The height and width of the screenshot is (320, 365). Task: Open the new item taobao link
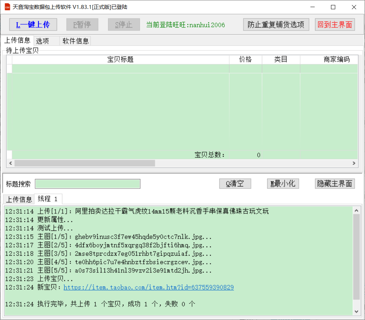pos(148,287)
